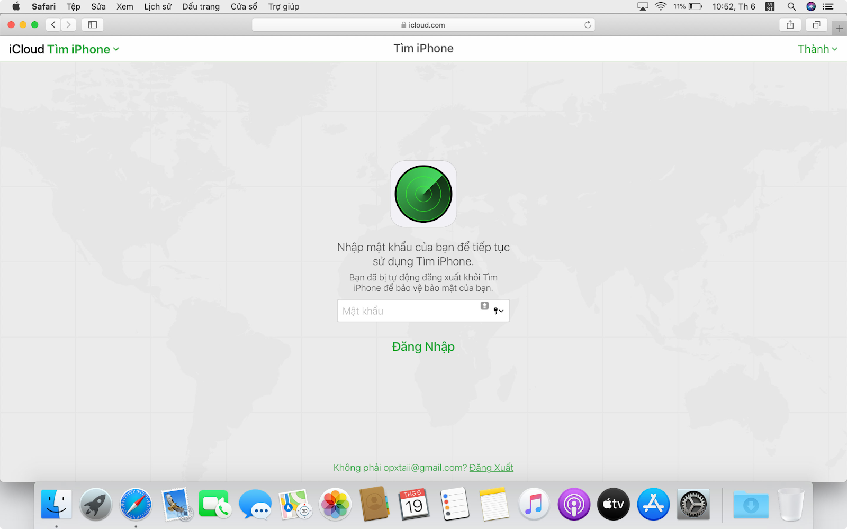
Task: Open the Trợ giúp menu
Action: pos(284,6)
